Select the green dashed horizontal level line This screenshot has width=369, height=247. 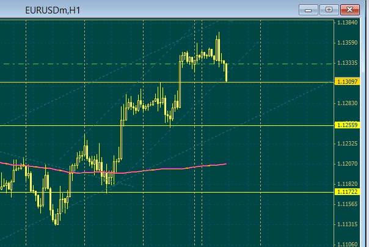pyautogui.click(x=167, y=64)
